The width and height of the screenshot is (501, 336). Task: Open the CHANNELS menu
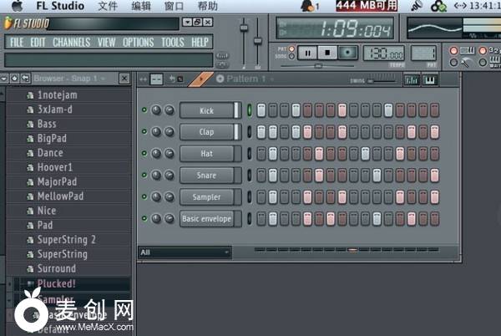(x=71, y=42)
